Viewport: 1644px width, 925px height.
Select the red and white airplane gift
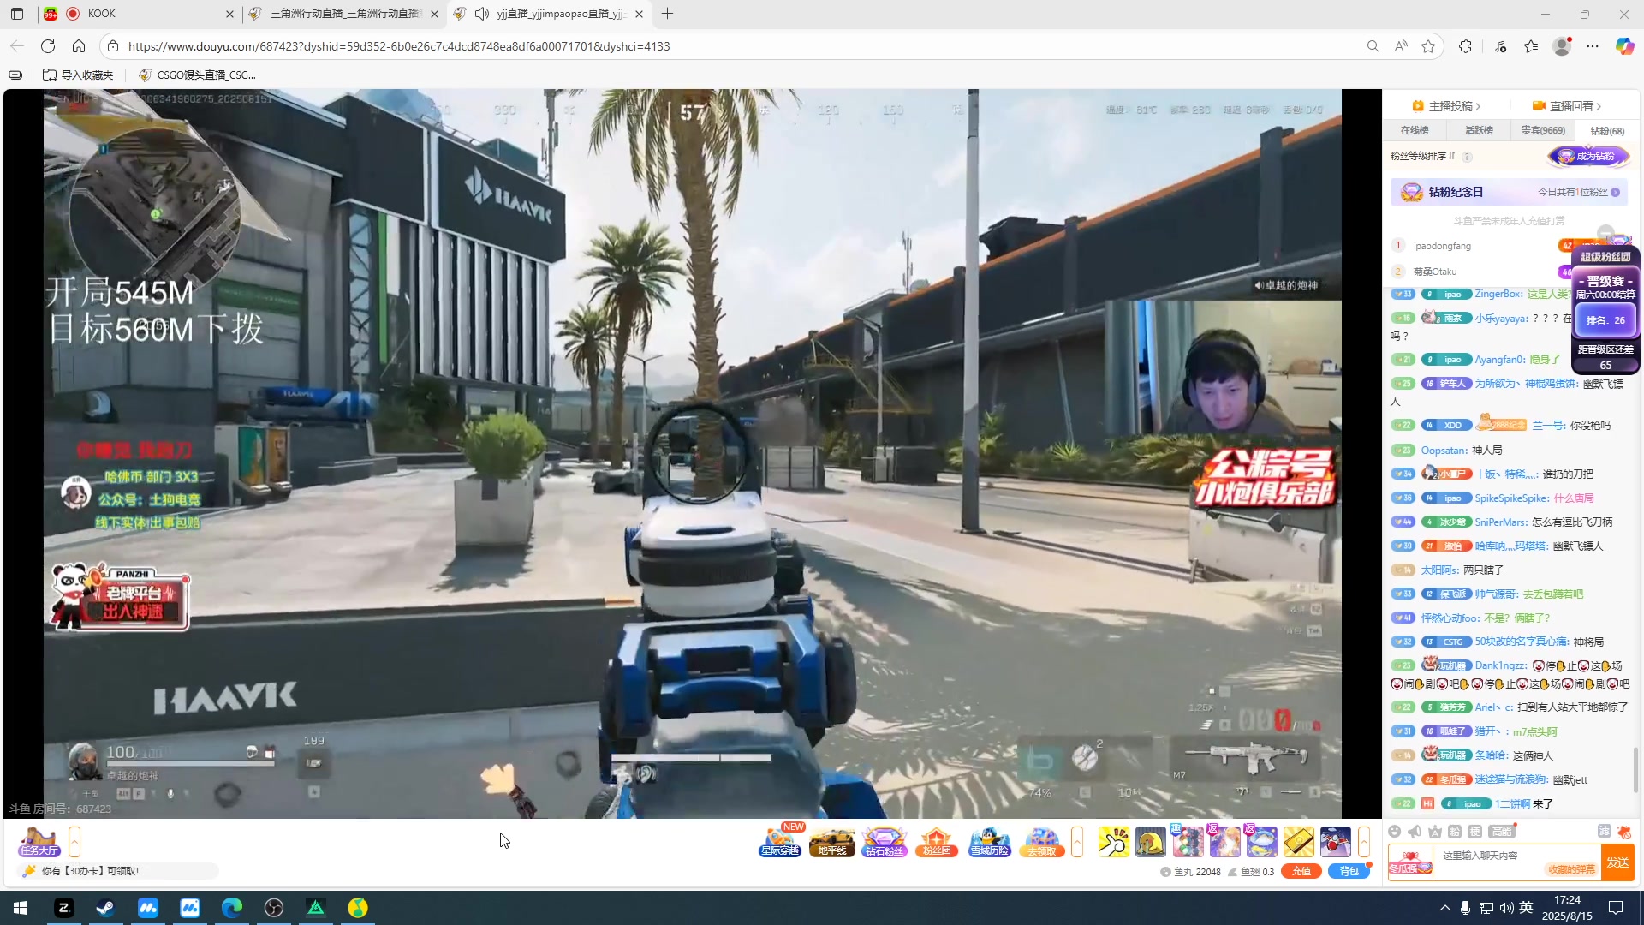[x=1335, y=842]
